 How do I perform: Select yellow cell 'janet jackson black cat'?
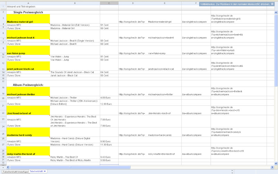pyautogui.click(x=28, y=66)
